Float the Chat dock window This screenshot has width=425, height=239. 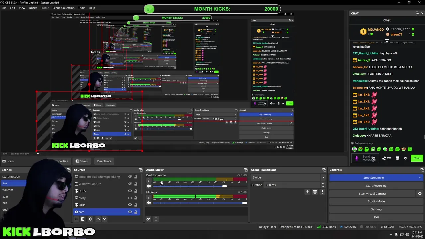coord(417,13)
